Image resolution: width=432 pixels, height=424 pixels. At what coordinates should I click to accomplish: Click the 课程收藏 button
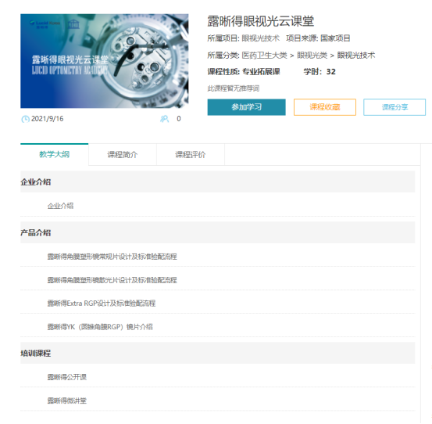point(325,107)
